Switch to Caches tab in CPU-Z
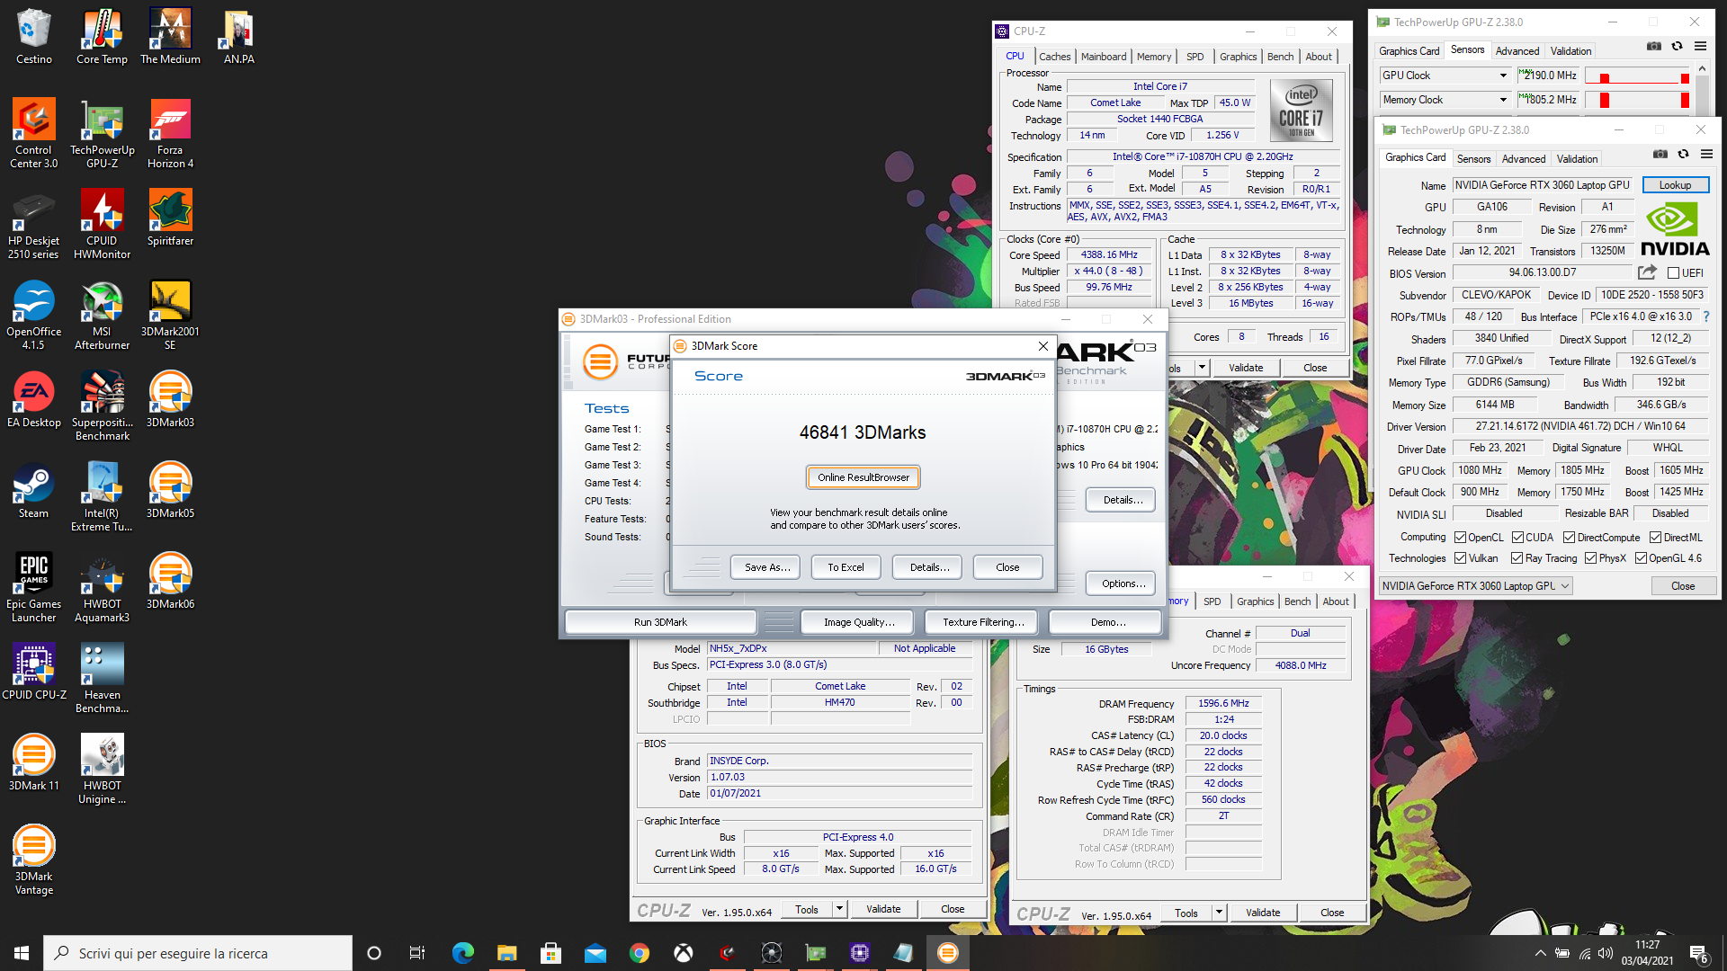The image size is (1727, 971). click(1054, 57)
